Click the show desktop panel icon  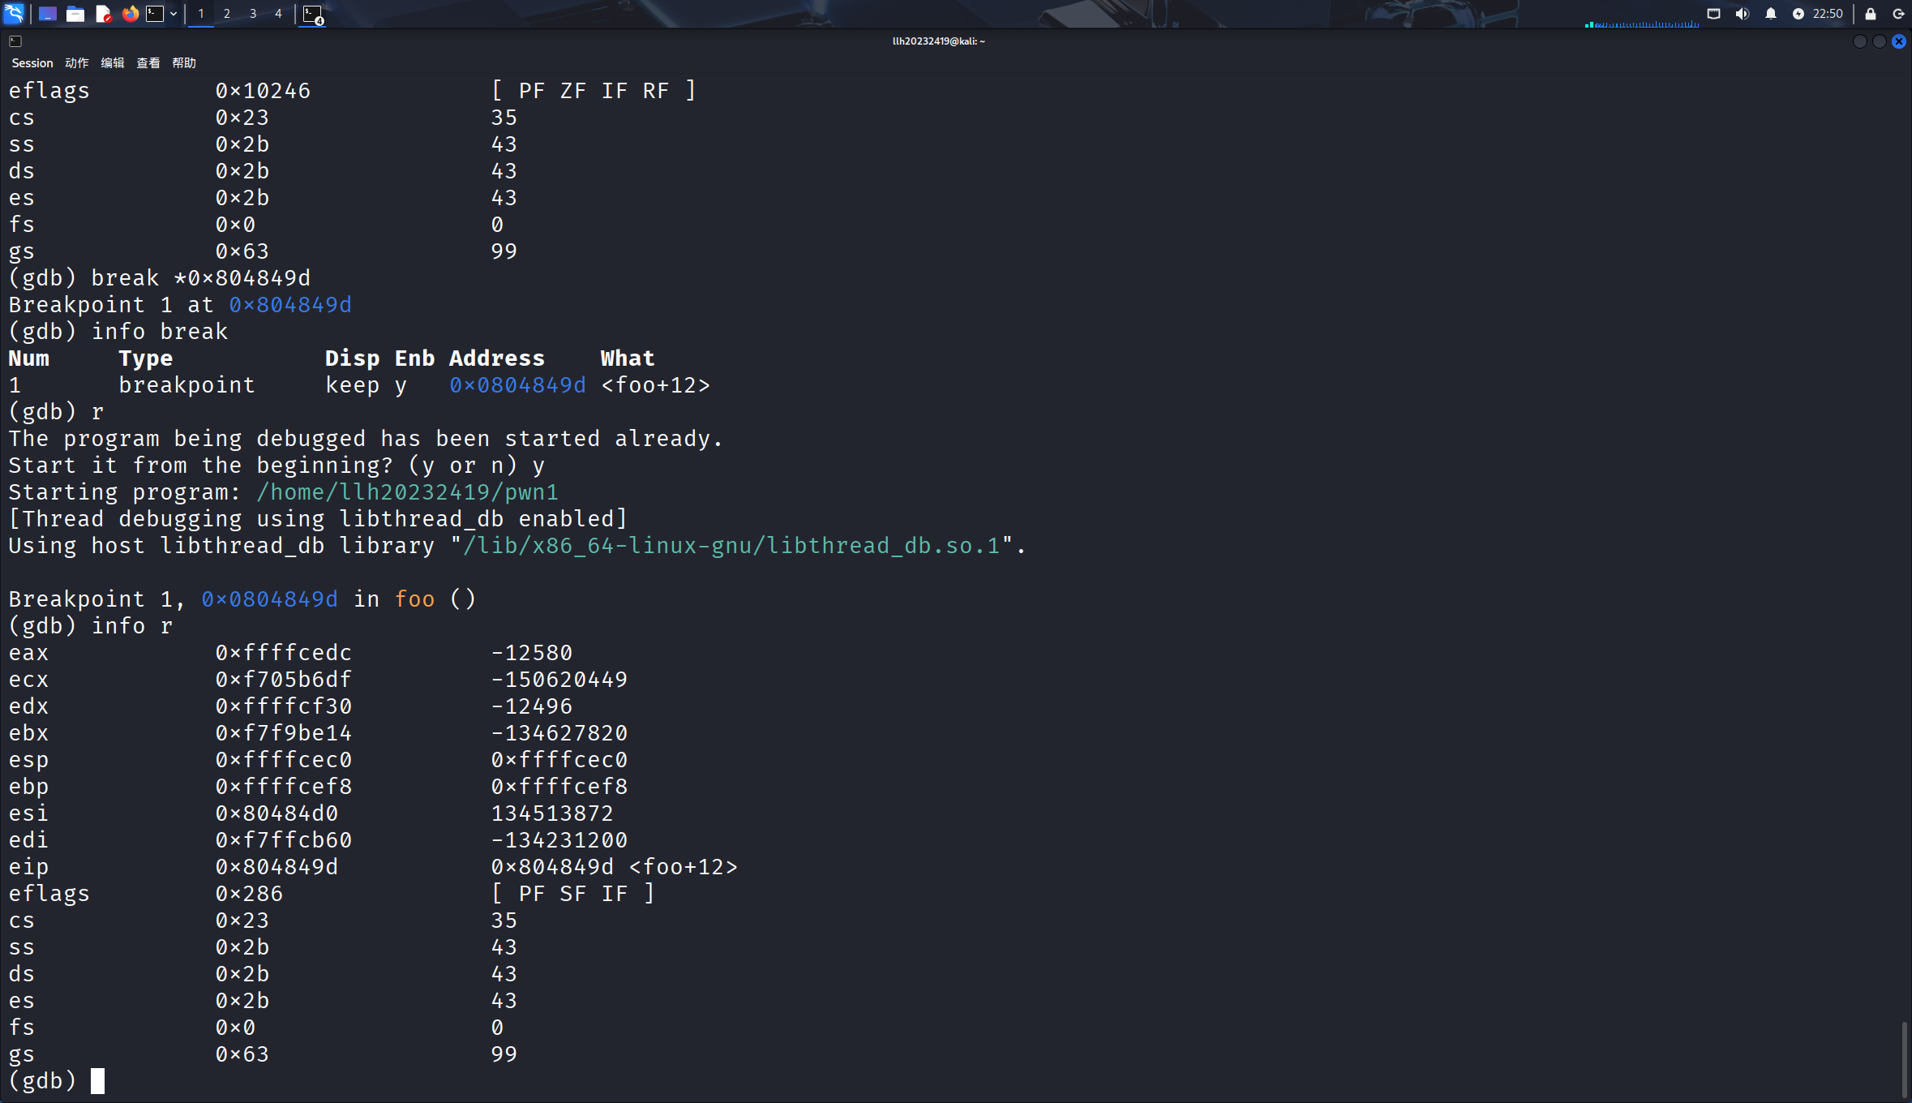tap(48, 14)
